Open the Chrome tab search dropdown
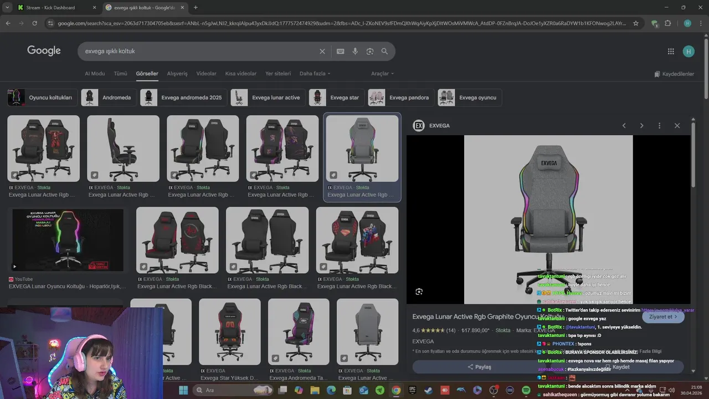Image resolution: width=709 pixels, height=399 pixels. 7,8
